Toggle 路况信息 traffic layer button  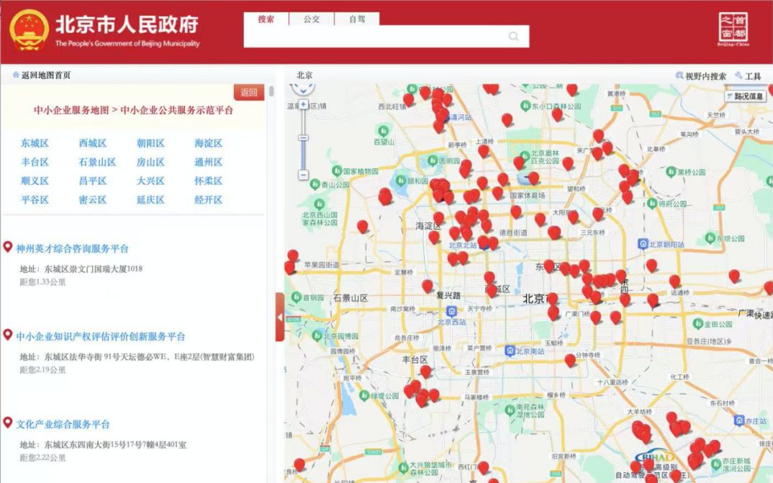tap(744, 96)
